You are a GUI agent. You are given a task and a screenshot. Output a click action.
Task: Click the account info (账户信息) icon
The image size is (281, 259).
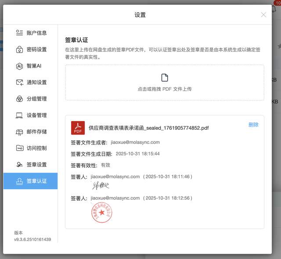tap(19, 33)
